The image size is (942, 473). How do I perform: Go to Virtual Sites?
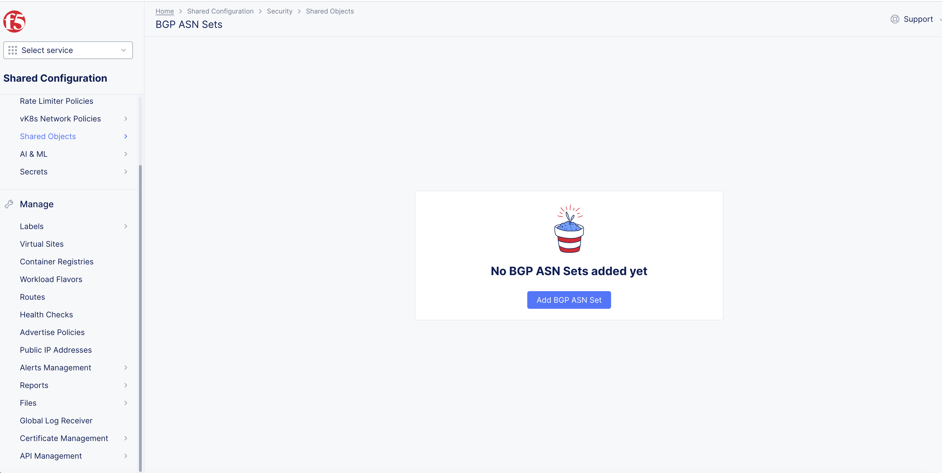pos(42,244)
